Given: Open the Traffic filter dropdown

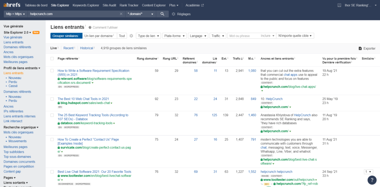Looking at the screenshot, I should tap(218, 36).
